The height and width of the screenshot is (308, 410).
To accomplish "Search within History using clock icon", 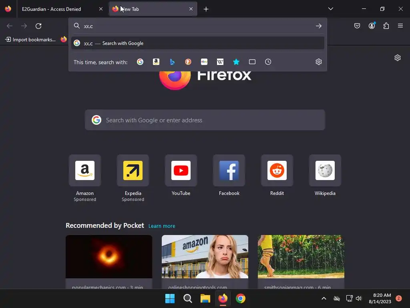I will [268, 62].
